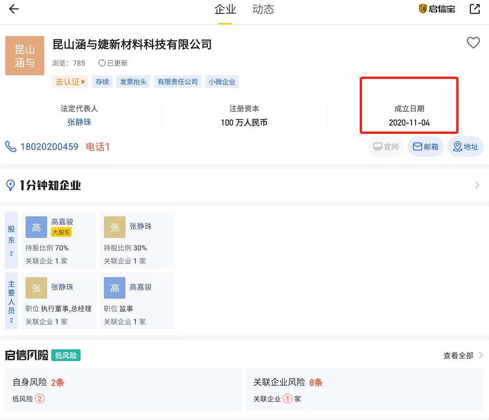Expand 查看全部 risk chevron
Image resolution: width=489 pixels, height=420 pixels.
481,355
